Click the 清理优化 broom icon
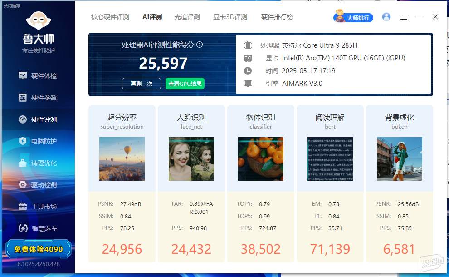This screenshot has width=449, height=277. click(x=23, y=163)
